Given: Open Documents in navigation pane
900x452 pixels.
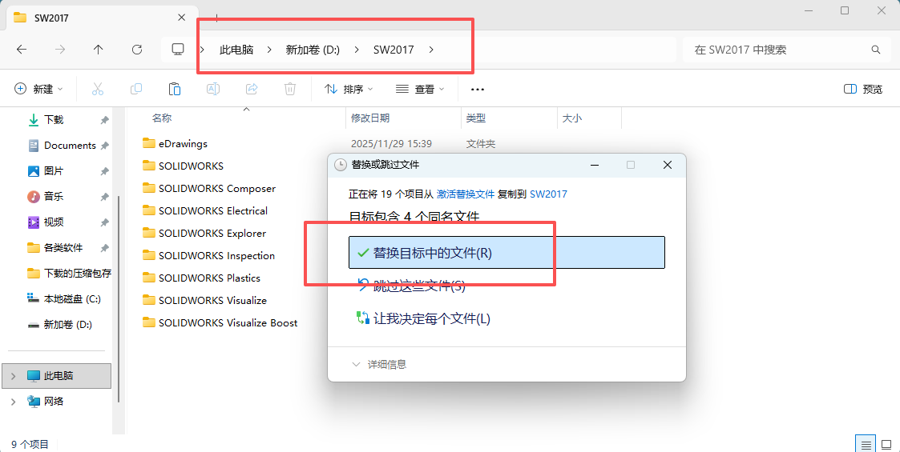Looking at the screenshot, I should pyautogui.click(x=60, y=146).
